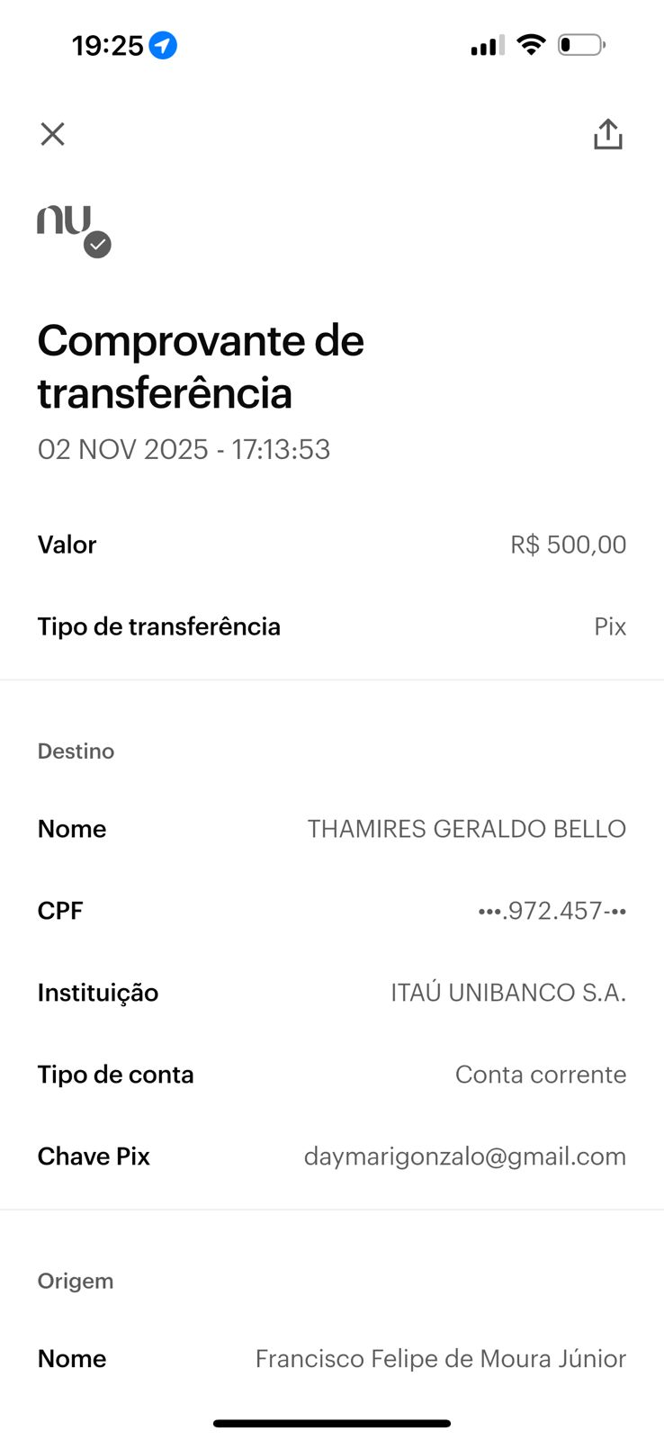Tap the masked CPF number
Viewport: 664px width, 1440px height.
coord(552,911)
